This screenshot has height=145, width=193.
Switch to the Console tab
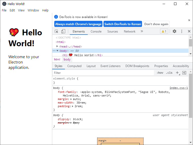click(96, 31)
